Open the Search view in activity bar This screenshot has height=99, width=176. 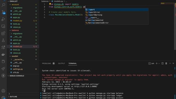3,5
